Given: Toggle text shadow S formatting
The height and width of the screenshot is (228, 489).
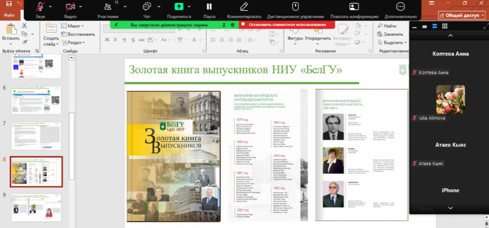Looking at the screenshot, I should pos(133,40).
